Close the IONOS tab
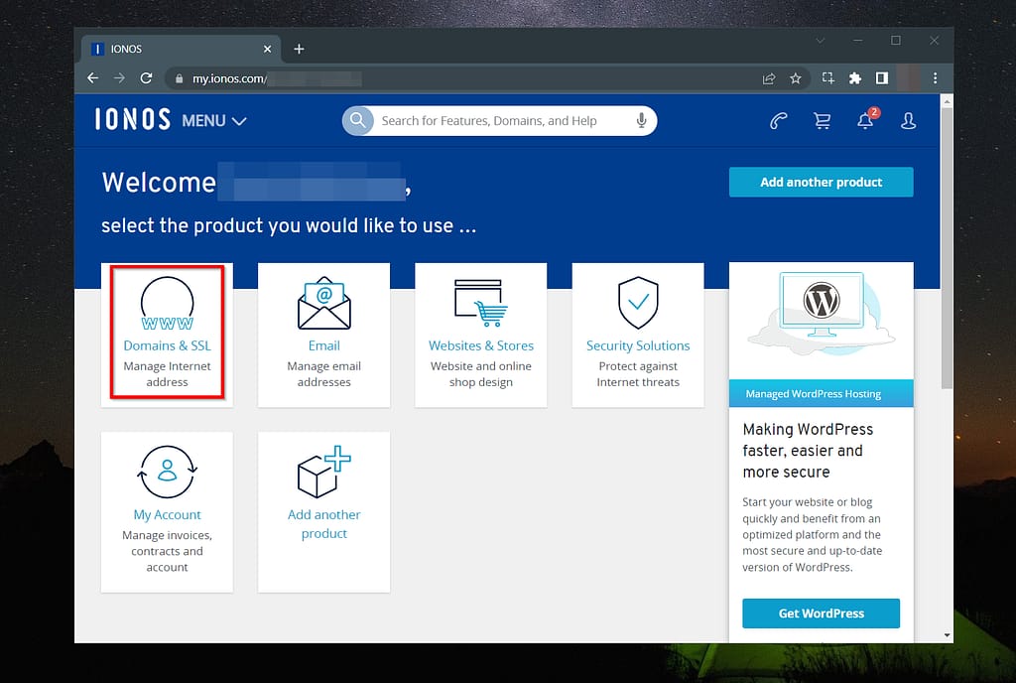The image size is (1016, 683). pos(268,50)
